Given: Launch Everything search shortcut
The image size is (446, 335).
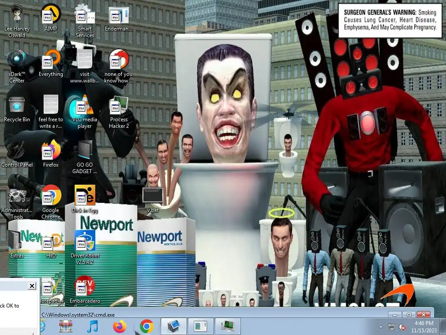Looking at the screenshot, I should point(51,64).
